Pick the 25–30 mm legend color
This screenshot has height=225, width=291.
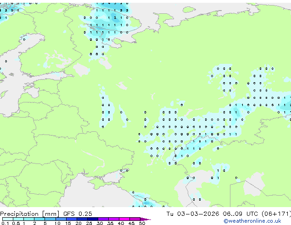pos(92,219)
